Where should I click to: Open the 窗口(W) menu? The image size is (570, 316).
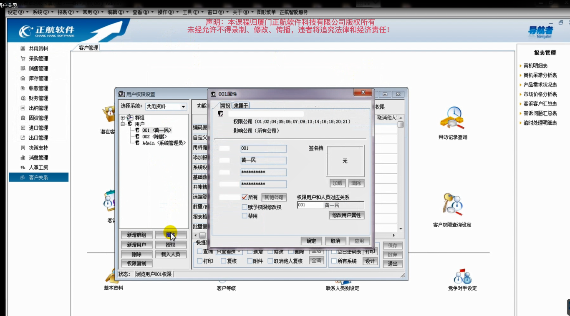(x=218, y=13)
